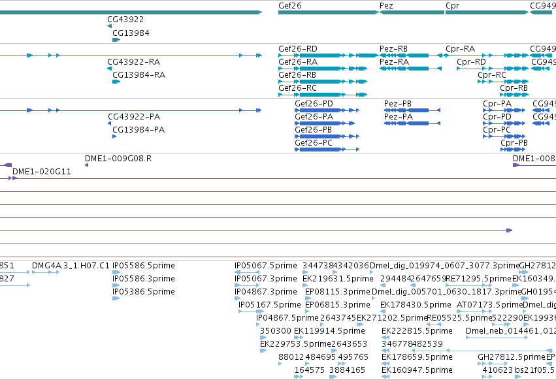Select EK229753.5prime EST

tap(263, 351)
